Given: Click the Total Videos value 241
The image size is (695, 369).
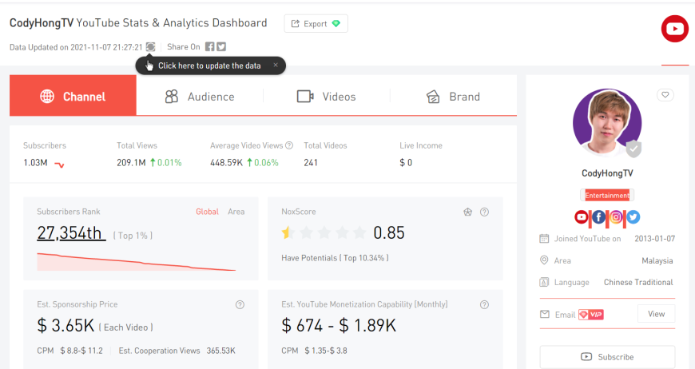Looking at the screenshot, I should [311, 163].
